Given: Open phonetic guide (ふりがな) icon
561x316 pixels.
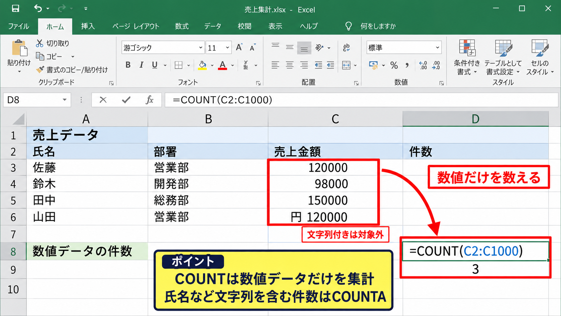Looking at the screenshot, I should click(246, 65).
